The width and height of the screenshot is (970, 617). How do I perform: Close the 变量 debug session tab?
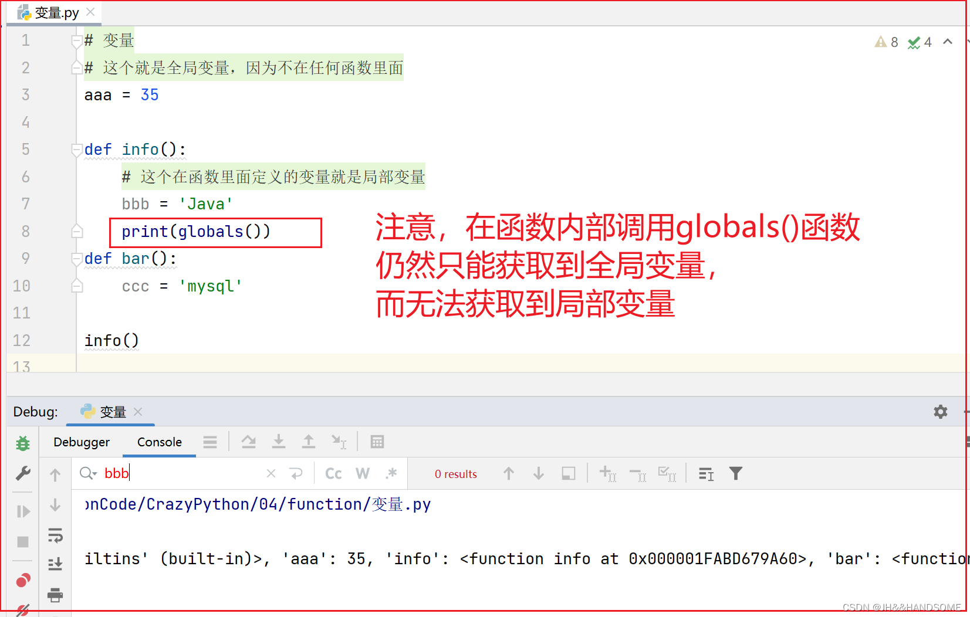coord(138,412)
